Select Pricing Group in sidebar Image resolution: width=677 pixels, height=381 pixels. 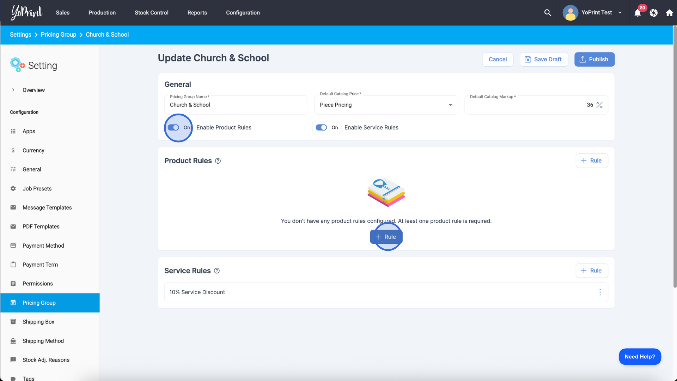coord(50,303)
